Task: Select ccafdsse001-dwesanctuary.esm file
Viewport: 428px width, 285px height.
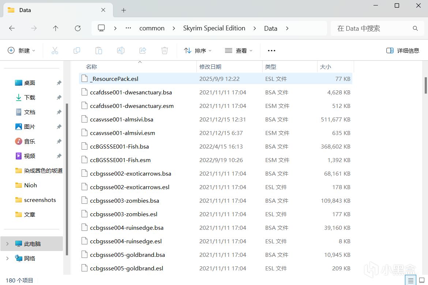Action: pyautogui.click(x=215, y=106)
